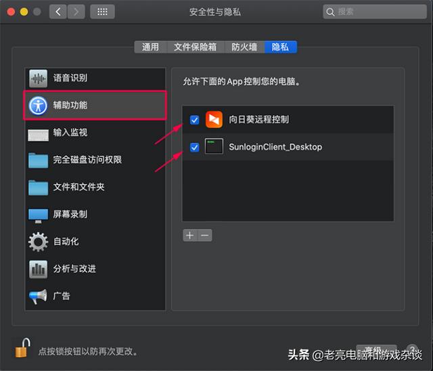Screen dimensions: 433x371
Task: Remove app with minus button
Action: (x=205, y=236)
